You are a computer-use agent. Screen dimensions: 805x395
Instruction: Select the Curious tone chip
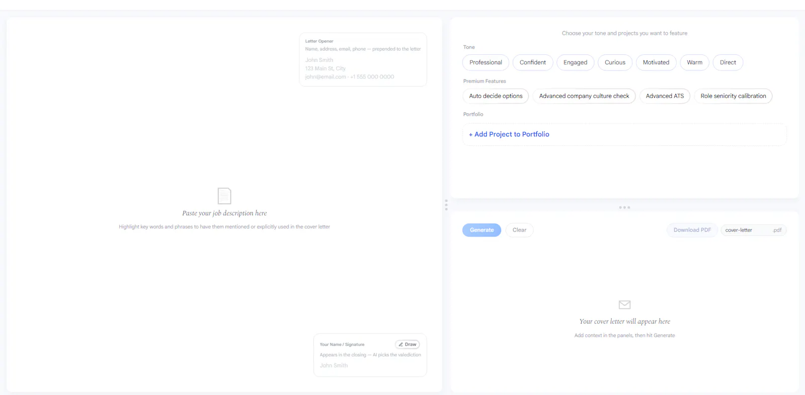(615, 62)
